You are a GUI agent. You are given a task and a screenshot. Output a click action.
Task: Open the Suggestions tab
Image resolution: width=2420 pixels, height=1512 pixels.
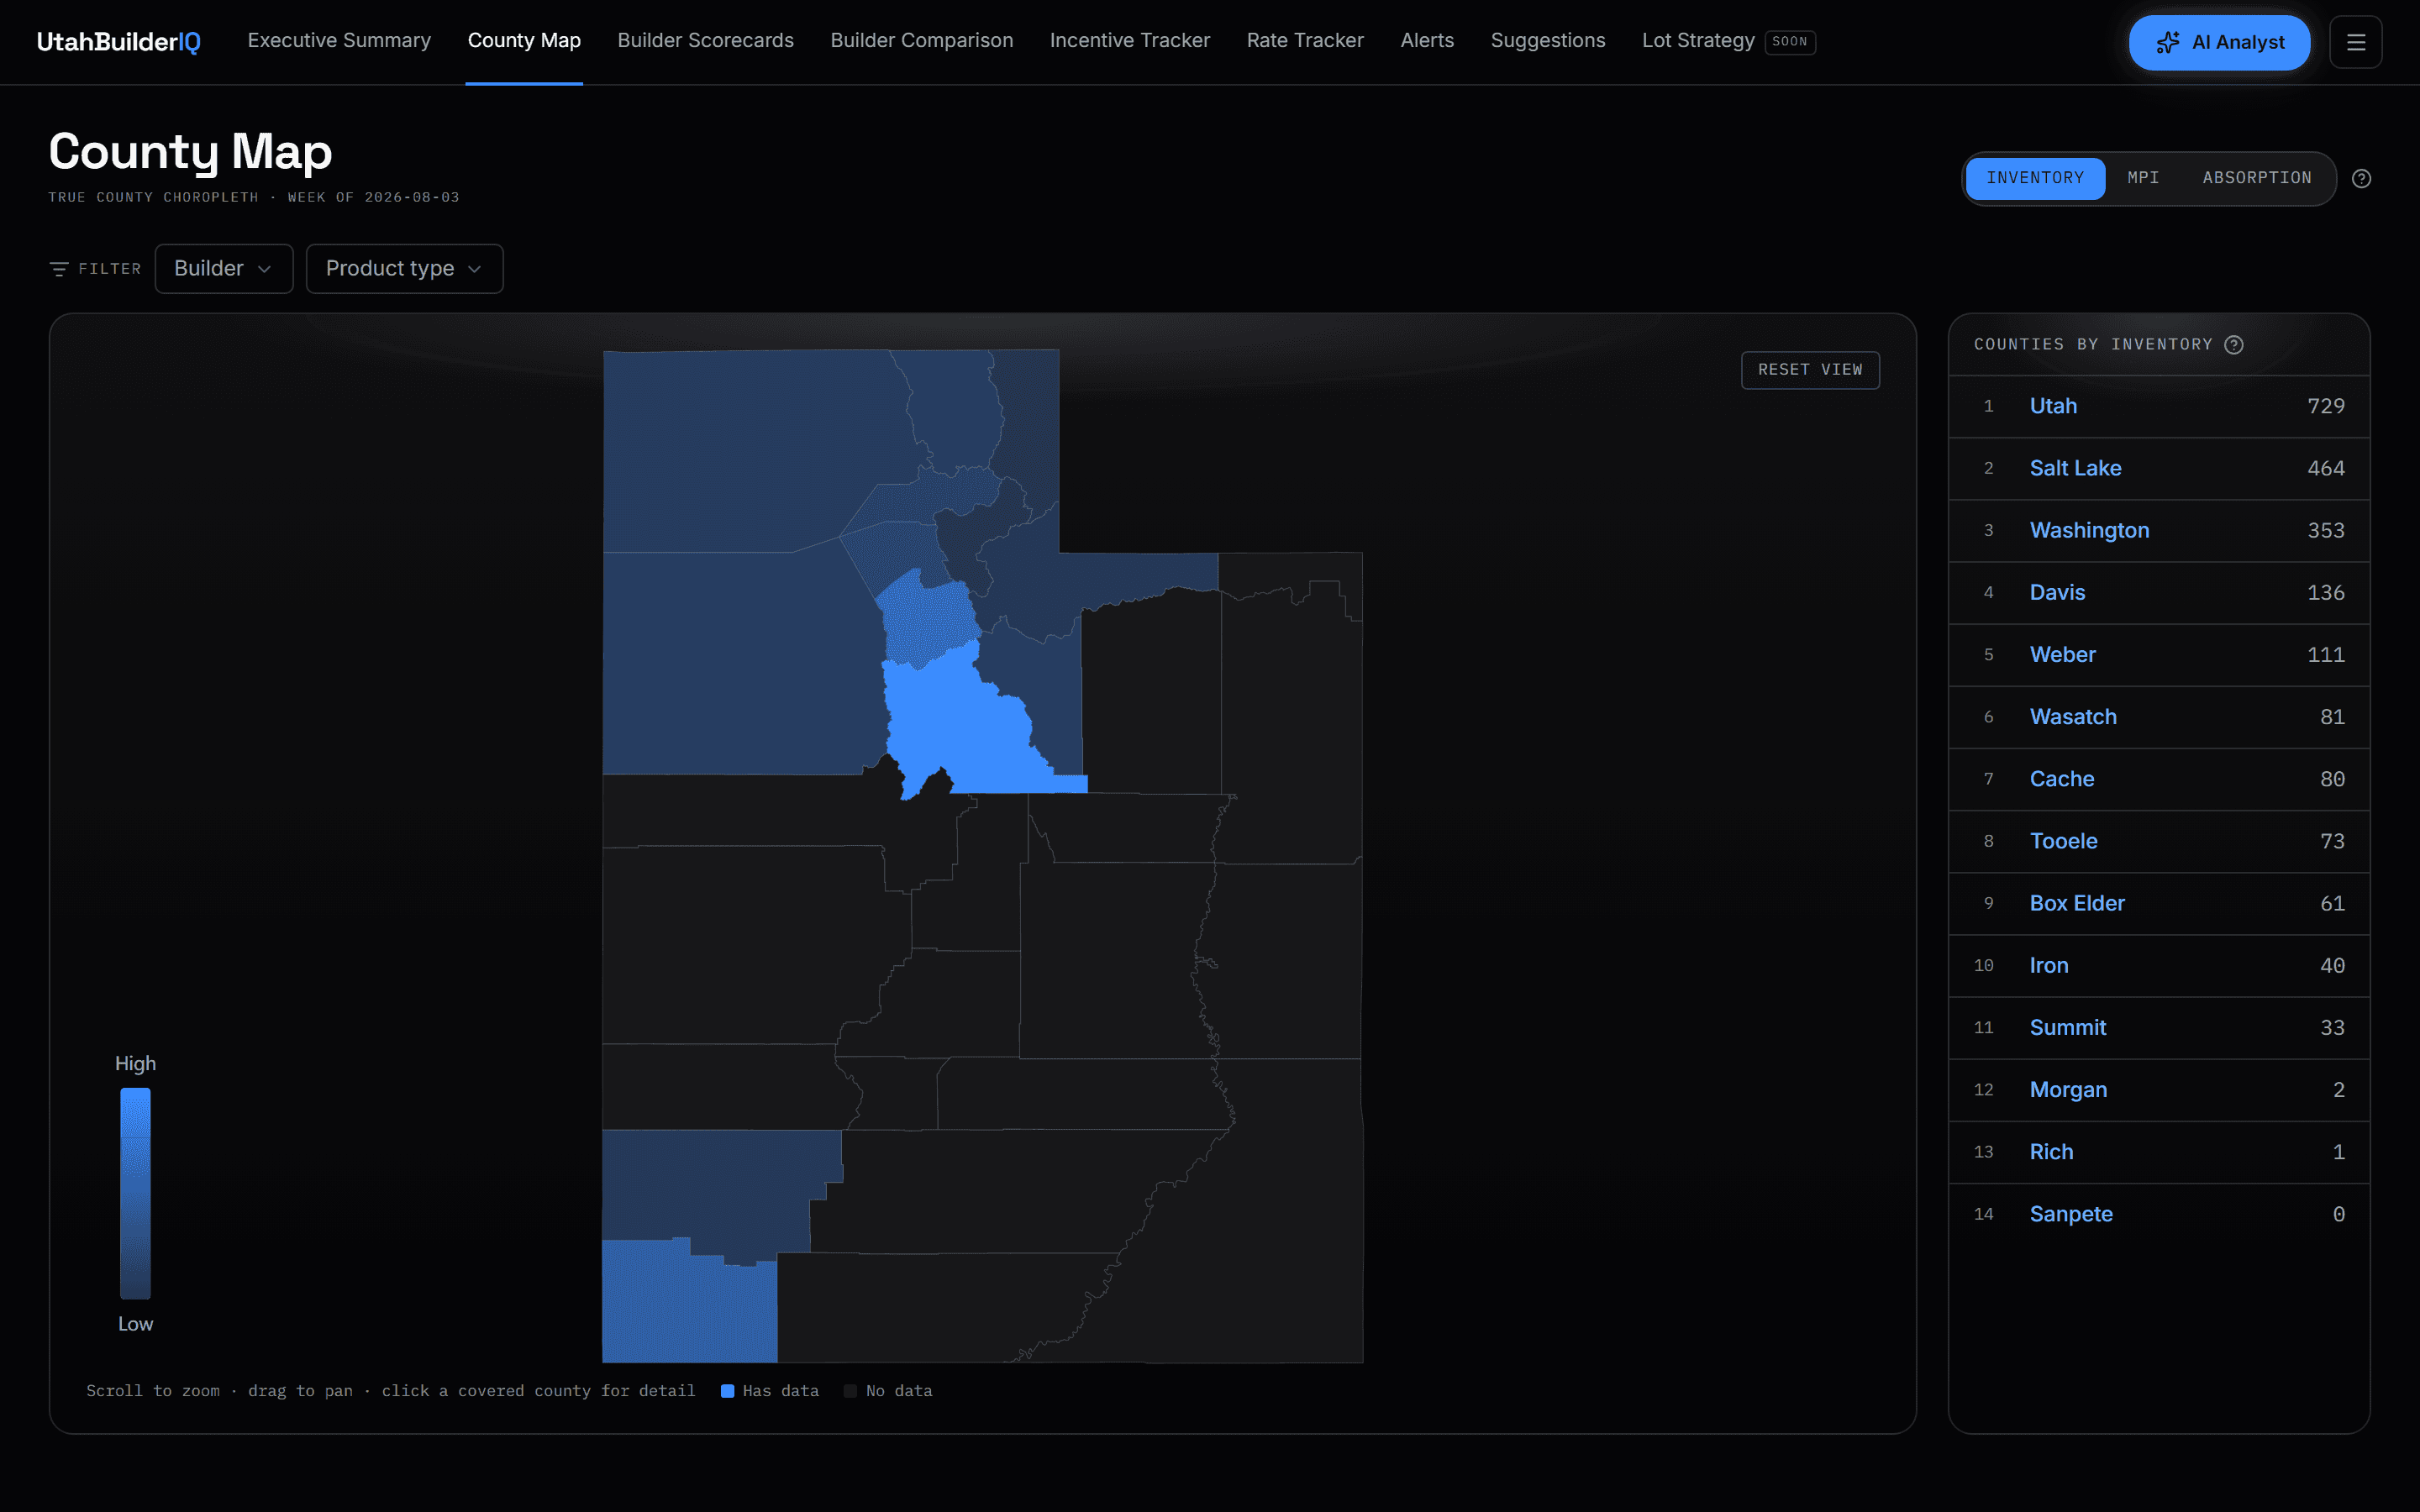pyautogui.click(x=1547, y=41)
